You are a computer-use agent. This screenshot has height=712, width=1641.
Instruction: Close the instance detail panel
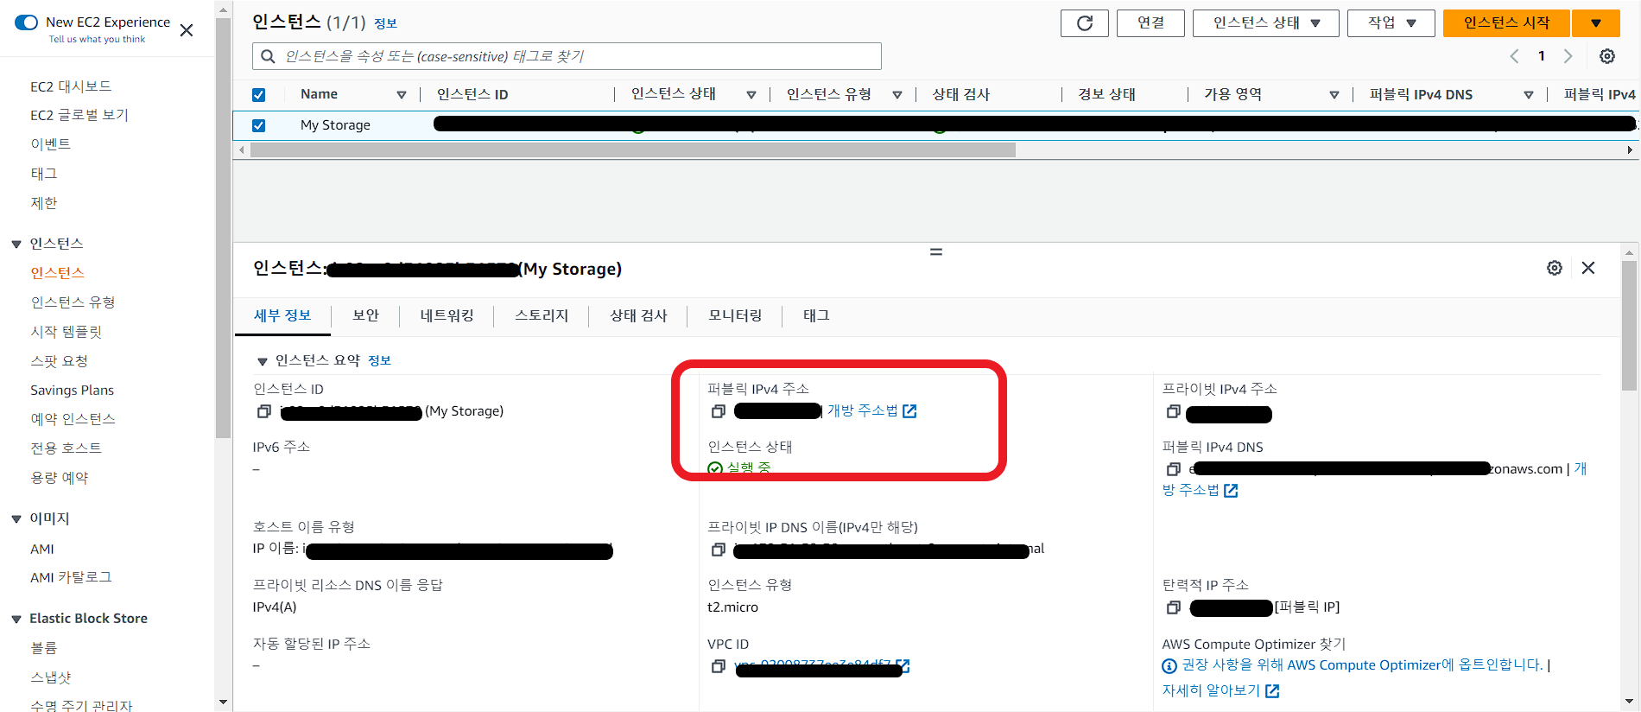coord(1588,268)
